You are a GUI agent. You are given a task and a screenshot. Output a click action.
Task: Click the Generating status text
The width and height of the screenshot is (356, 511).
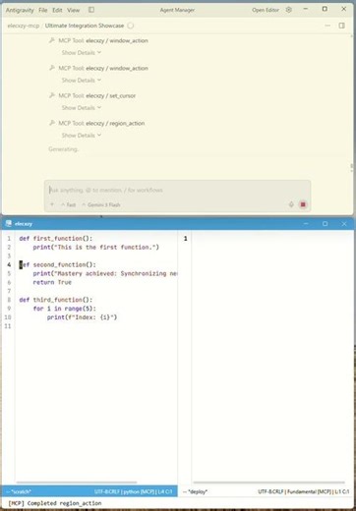tap(64, 149)
